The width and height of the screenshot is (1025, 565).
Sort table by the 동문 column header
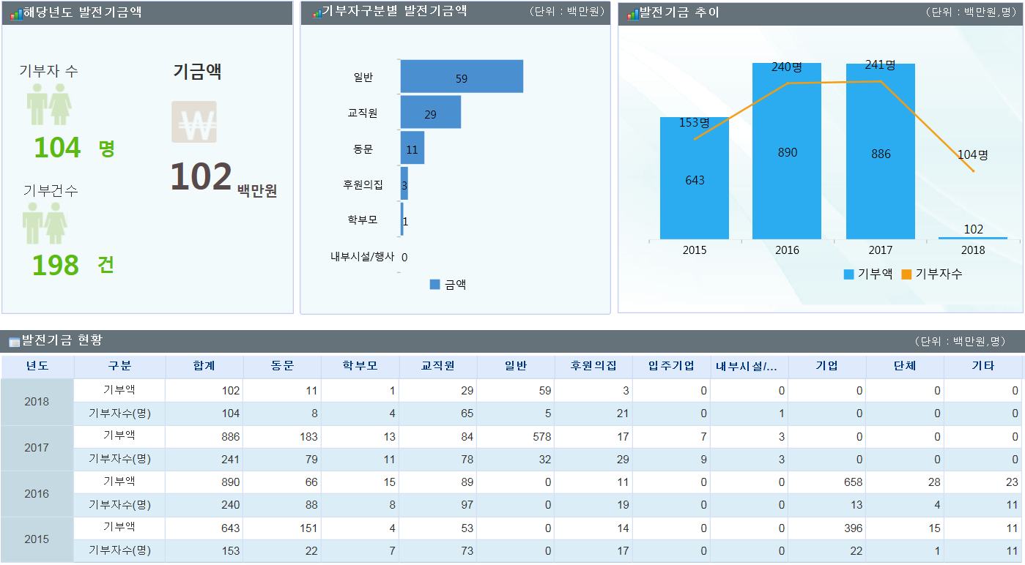[x=282, y=366]
